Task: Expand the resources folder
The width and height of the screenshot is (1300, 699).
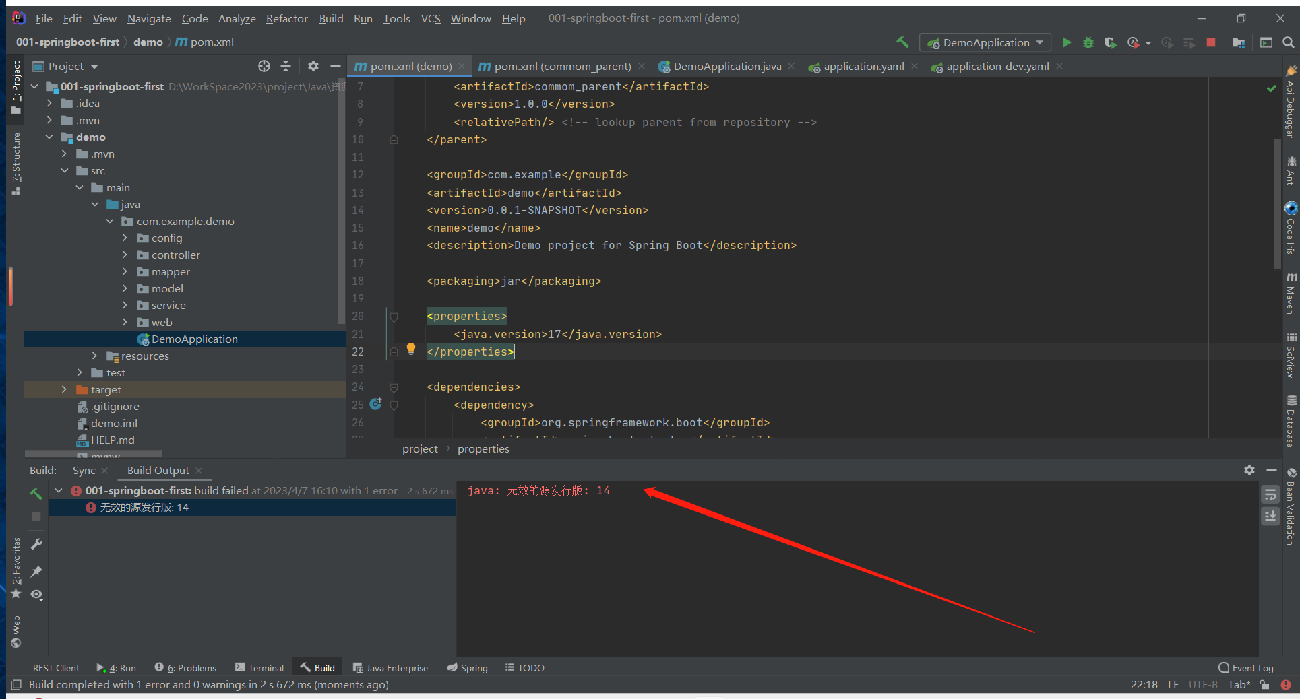Action: coord(95,356)
